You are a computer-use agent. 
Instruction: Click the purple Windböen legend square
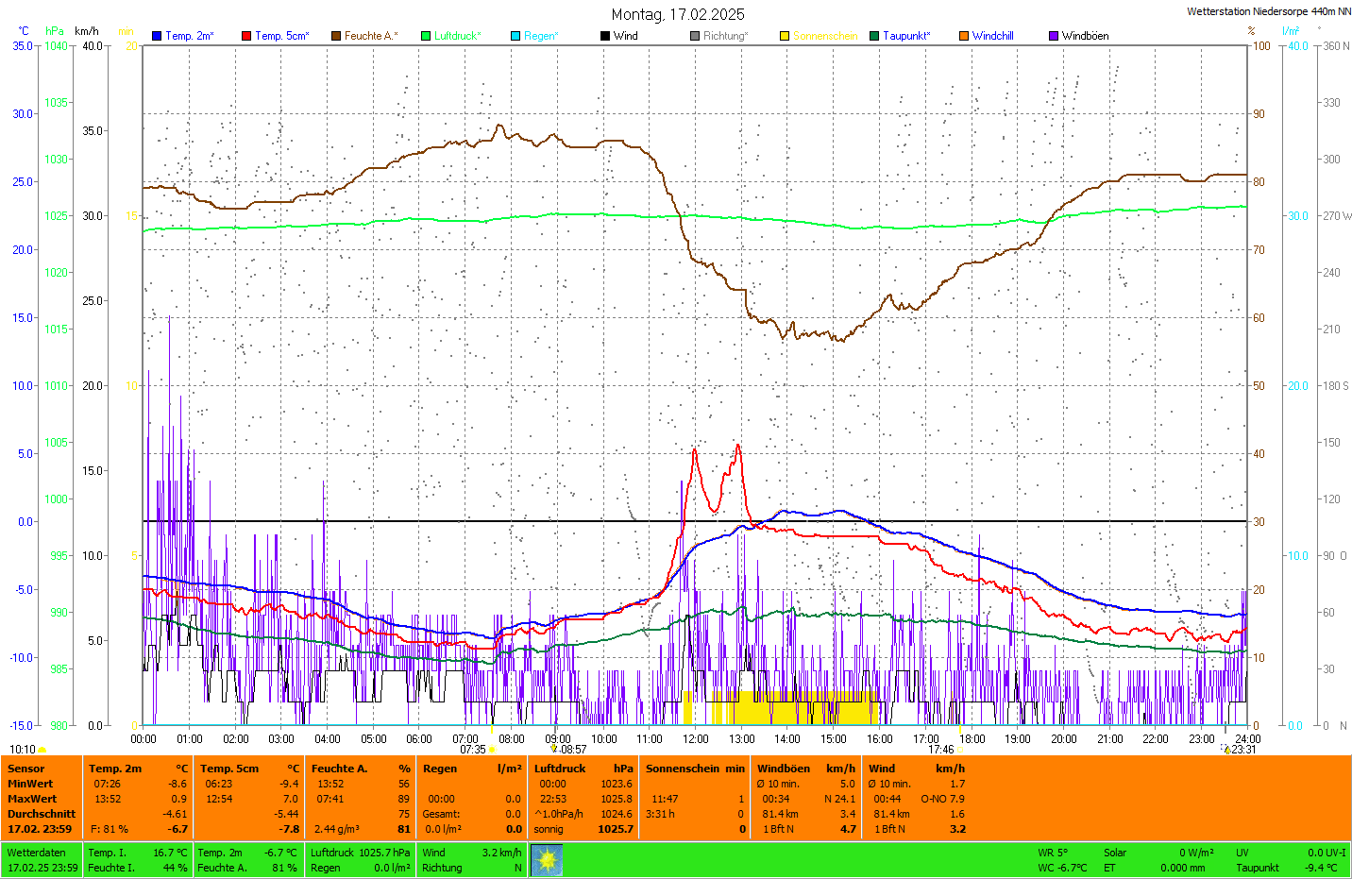pos(1054,36)
